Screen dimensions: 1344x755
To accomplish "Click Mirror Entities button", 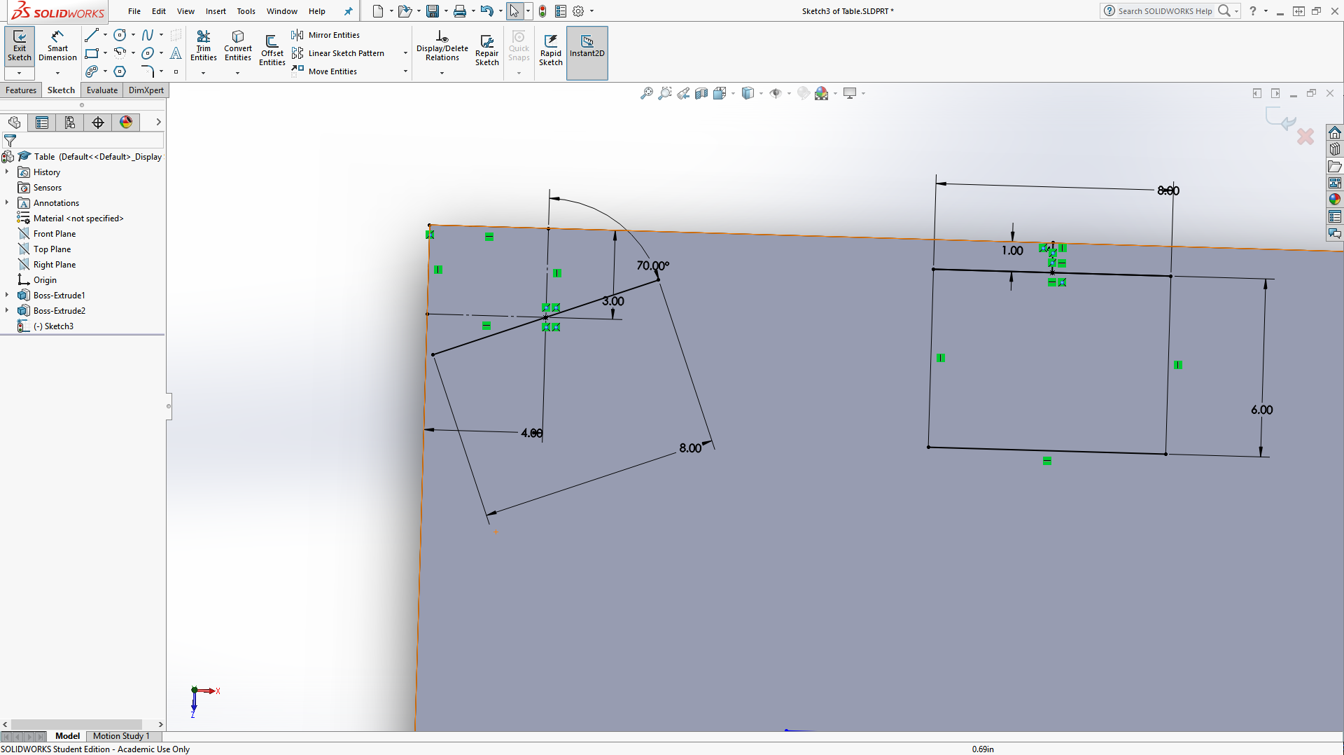I will [x=326, y=35].
